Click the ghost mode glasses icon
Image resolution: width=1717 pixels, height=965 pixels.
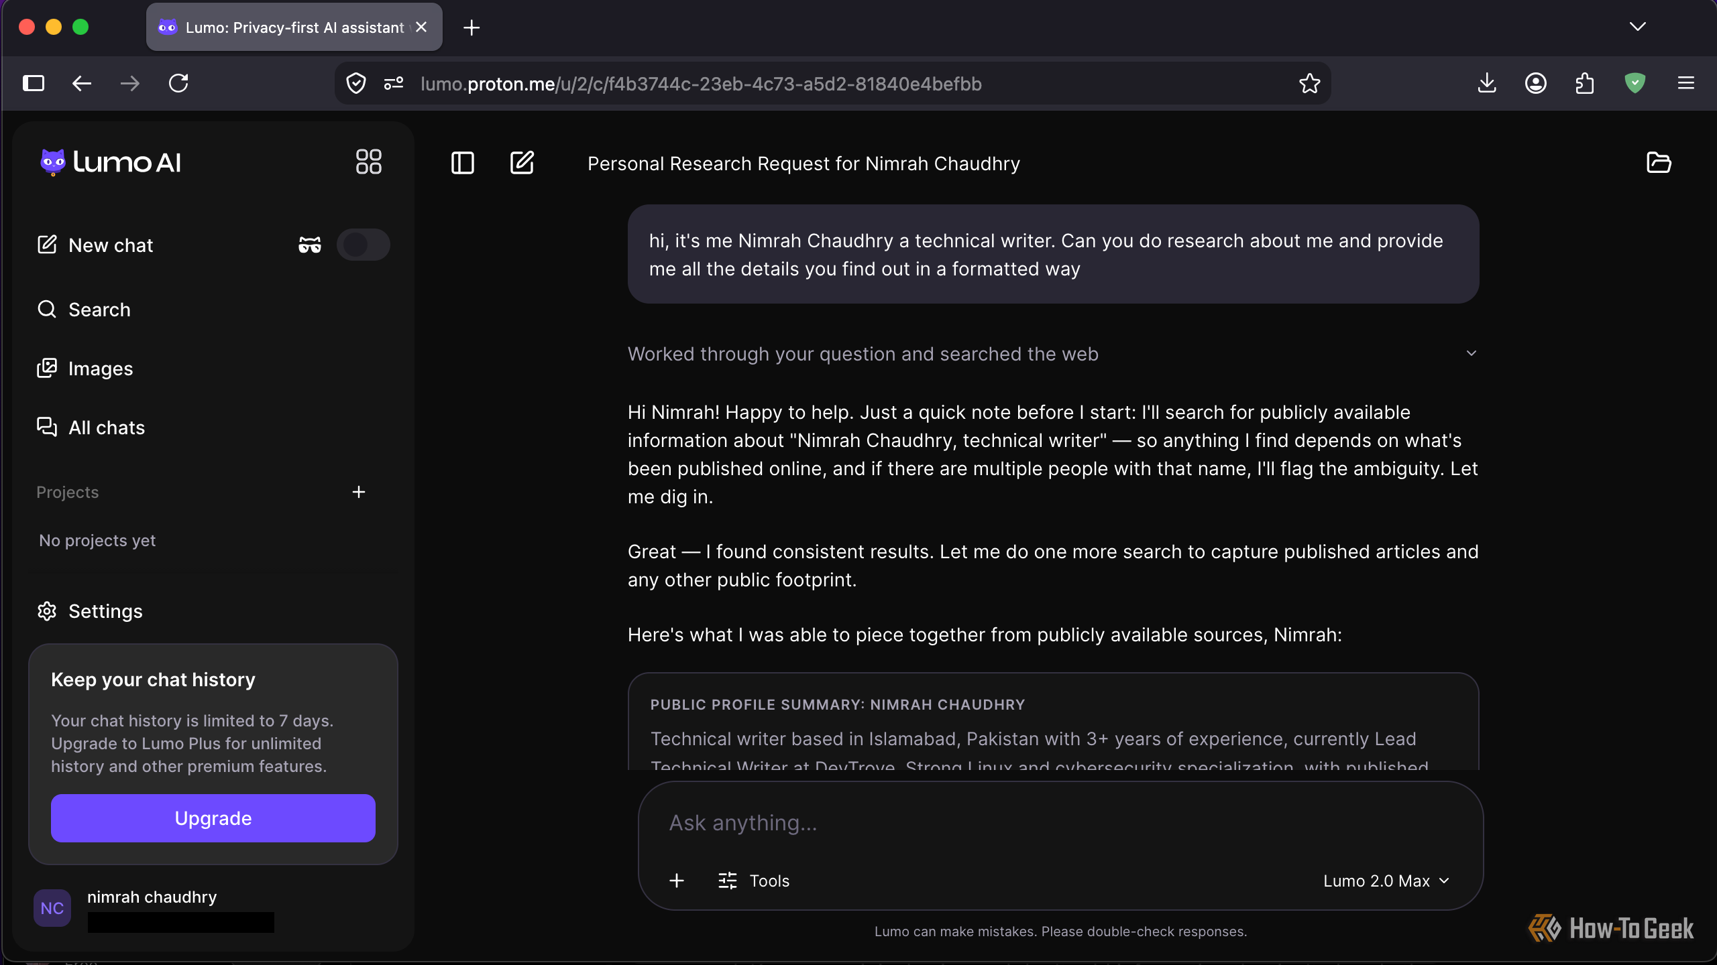click(x=310, y=245)
